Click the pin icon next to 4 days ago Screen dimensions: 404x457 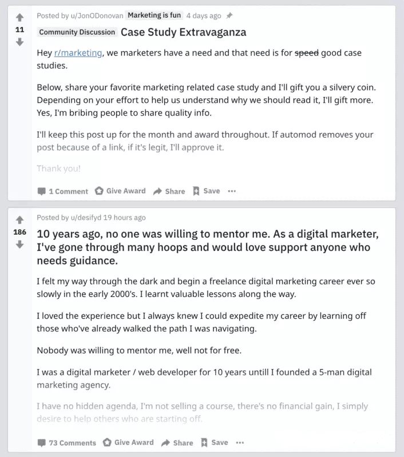[229, 15]
